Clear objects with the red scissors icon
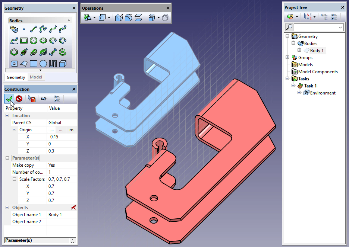Viewport: 349px width, 247px height. [x=73, y=208]
